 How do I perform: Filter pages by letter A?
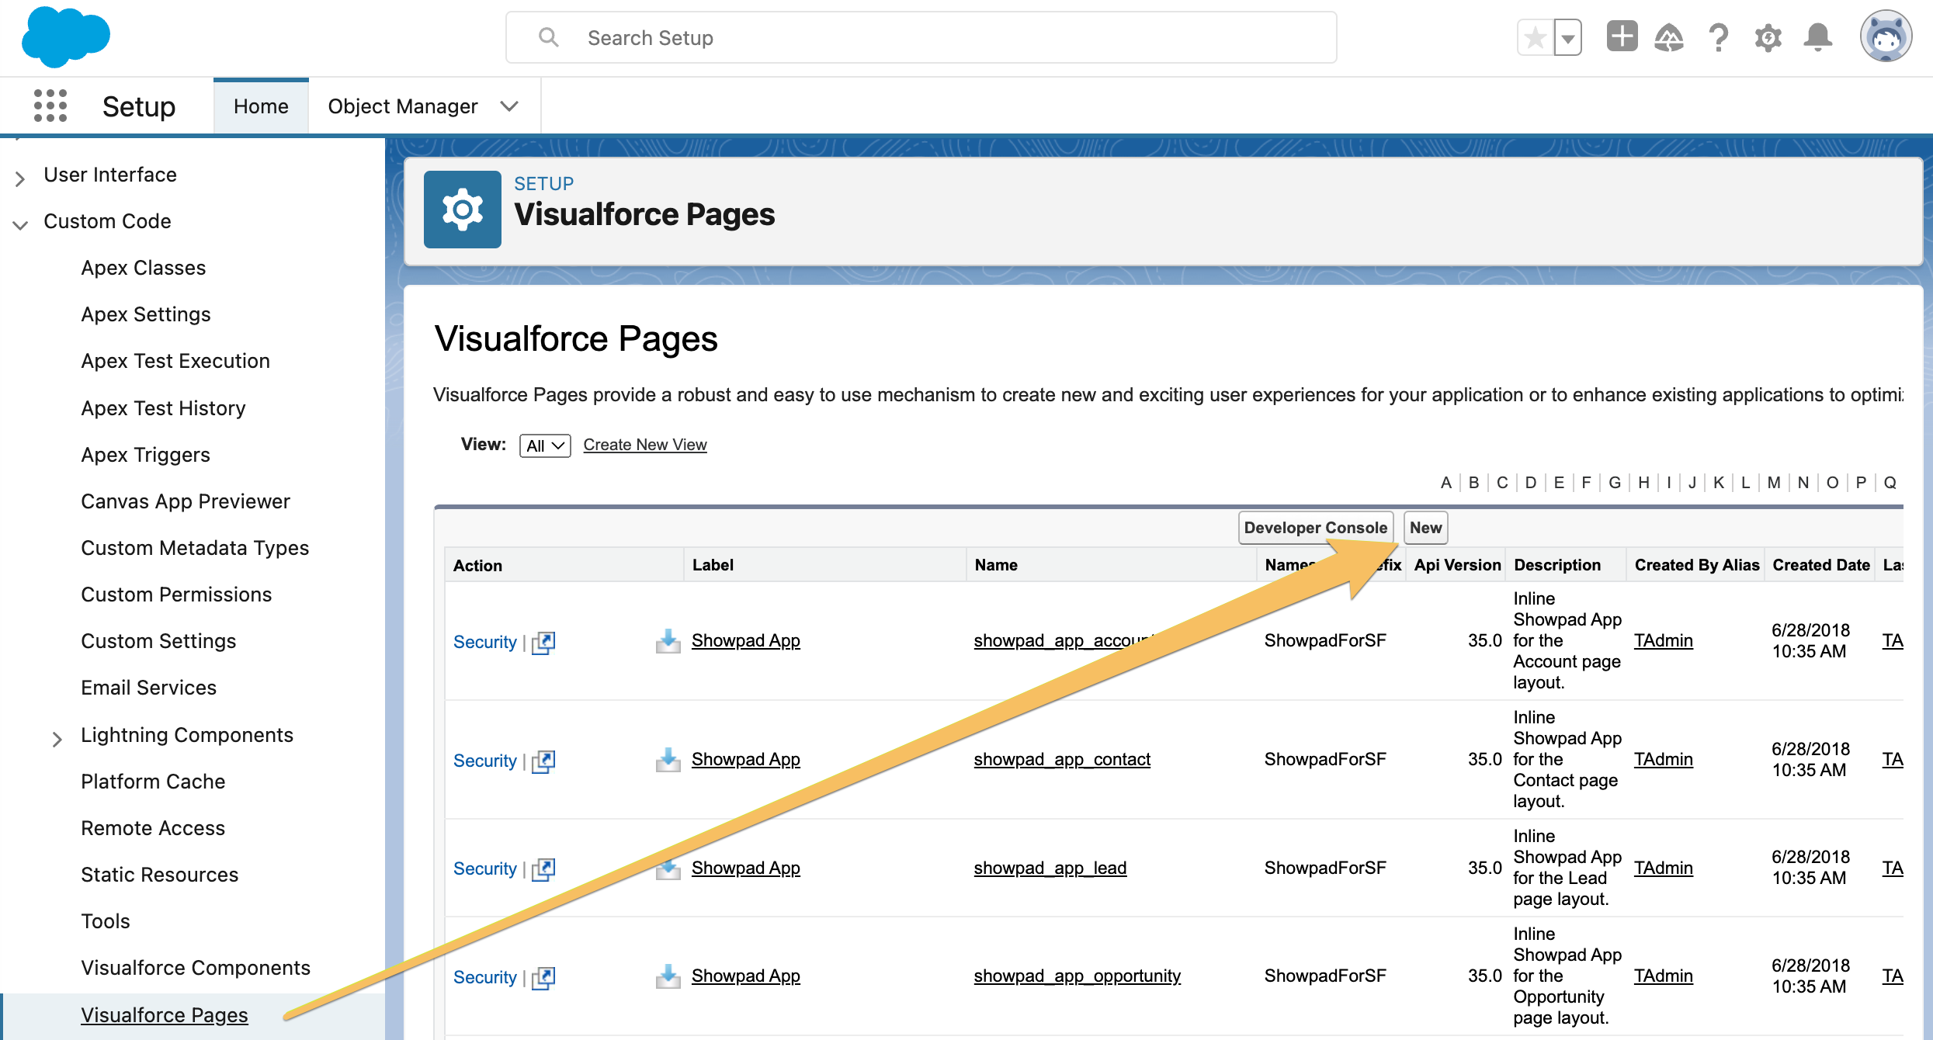tap(1446, 483)
